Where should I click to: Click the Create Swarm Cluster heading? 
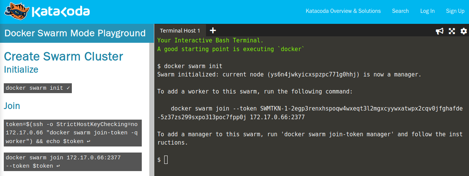coord(63,56)
